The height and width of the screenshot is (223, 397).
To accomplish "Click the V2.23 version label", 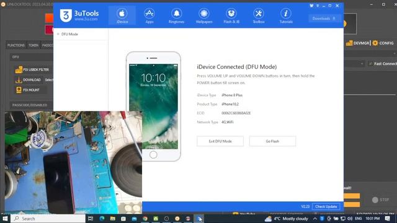I will point(305,206).
